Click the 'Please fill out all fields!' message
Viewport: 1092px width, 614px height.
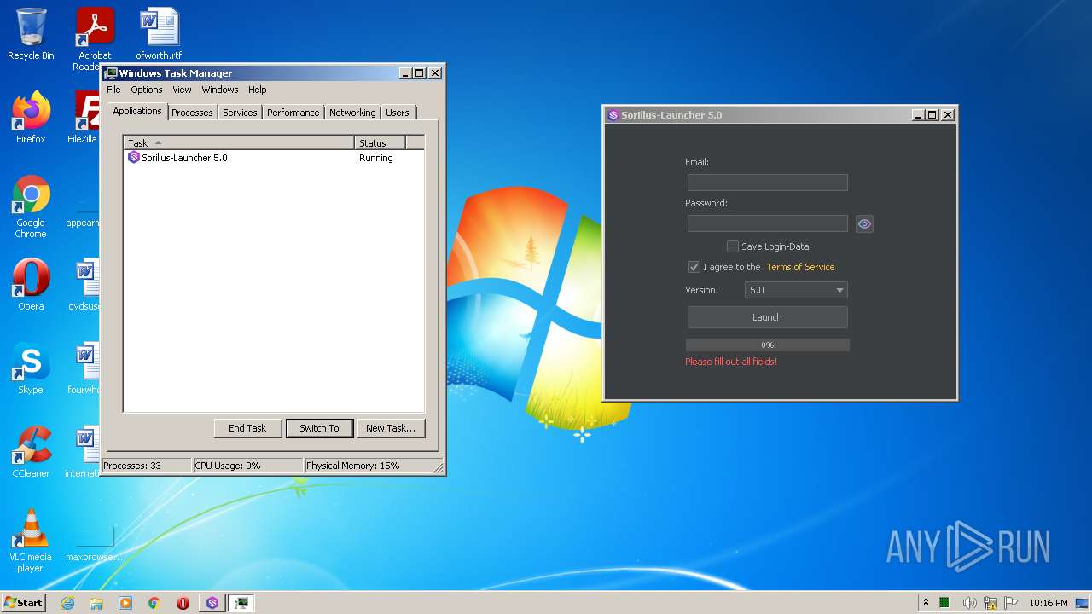pos(731,362)
